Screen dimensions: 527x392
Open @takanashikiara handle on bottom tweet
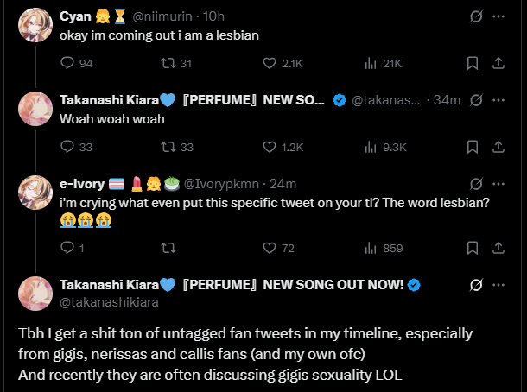tap(108, 303)
